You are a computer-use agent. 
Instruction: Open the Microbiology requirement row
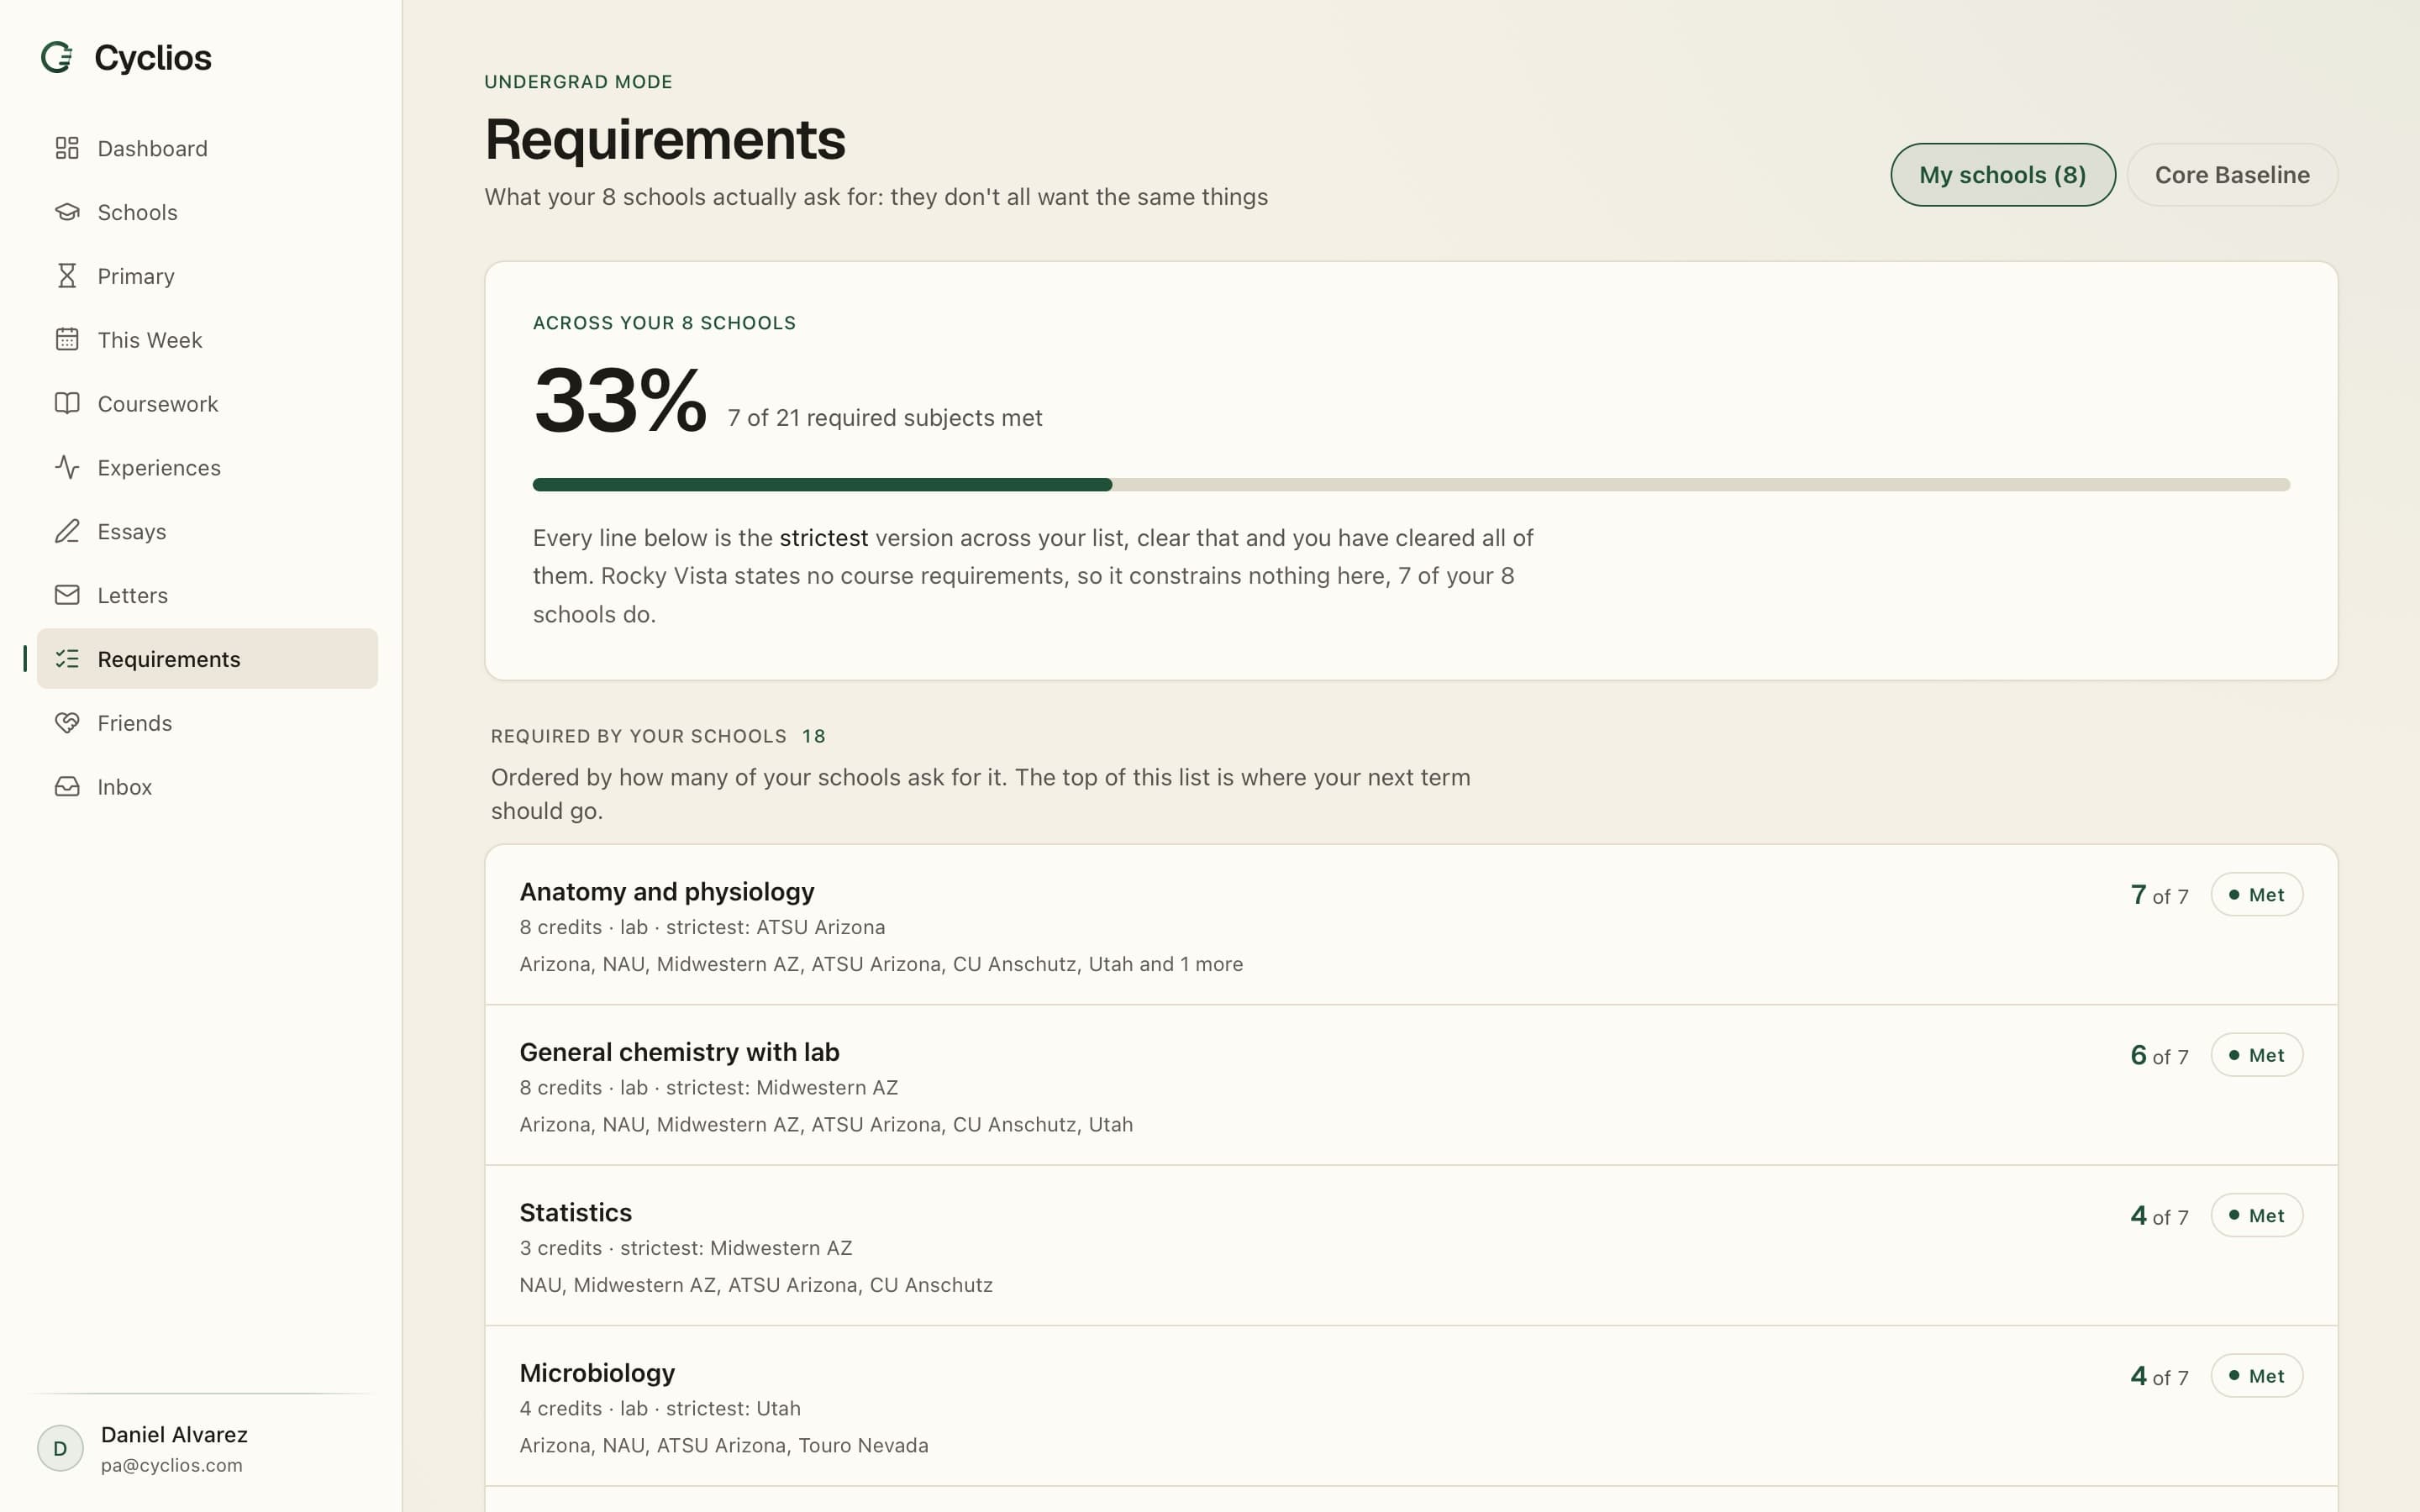point(1411,1406)
